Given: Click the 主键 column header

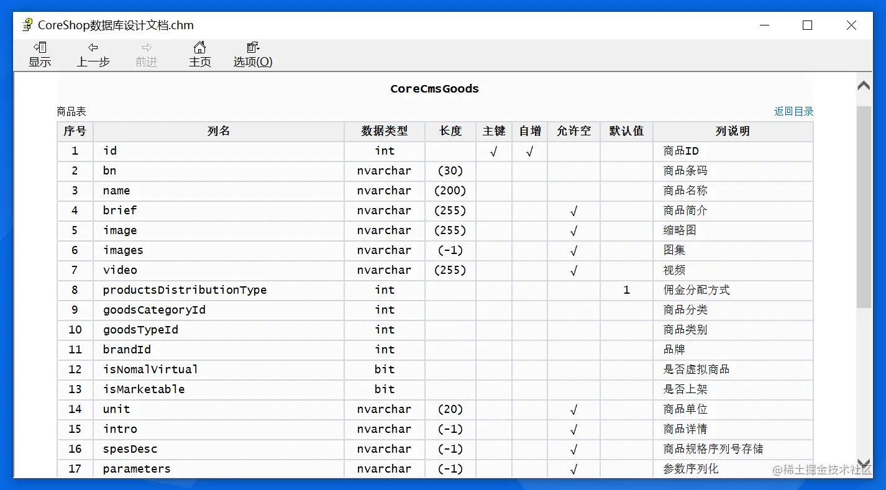Looking at the screenshot, I should [494, 131].
